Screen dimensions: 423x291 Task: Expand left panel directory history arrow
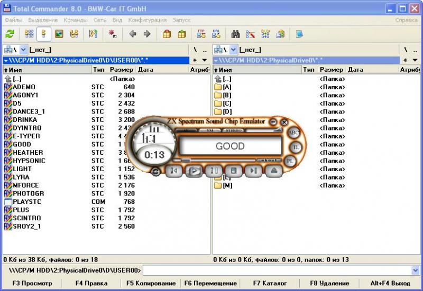coord(205,60)
